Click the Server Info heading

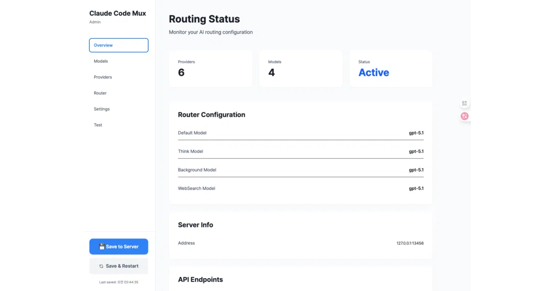tap(196, 225)
